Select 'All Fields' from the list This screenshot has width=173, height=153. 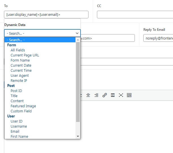[40, 50]
